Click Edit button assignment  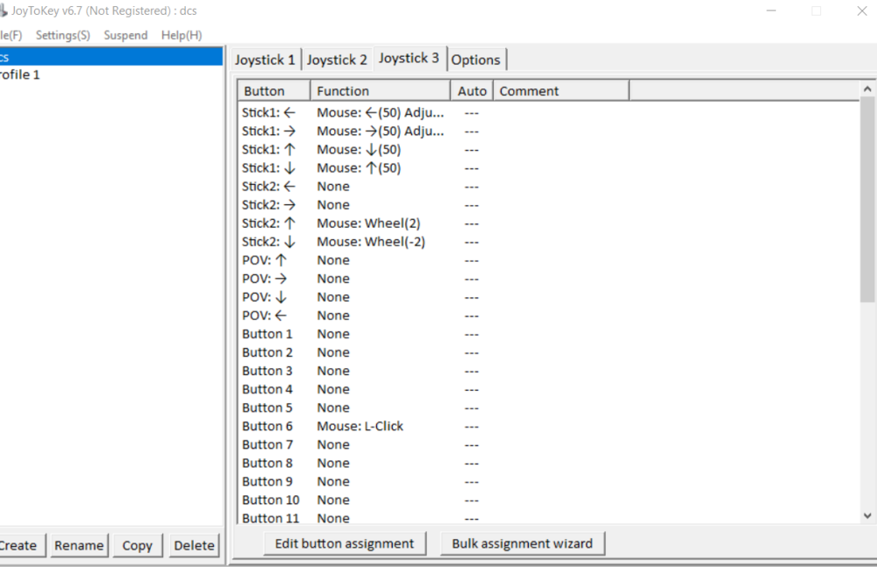(x=345, y=543)
